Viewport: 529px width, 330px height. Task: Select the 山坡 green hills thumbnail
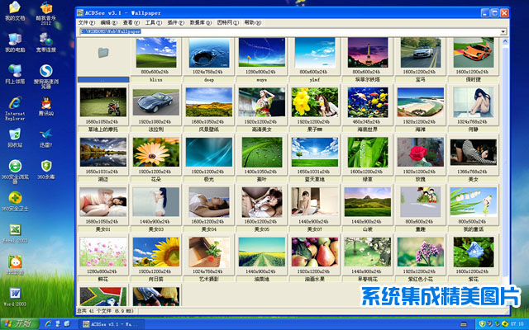tap(368, 202)
